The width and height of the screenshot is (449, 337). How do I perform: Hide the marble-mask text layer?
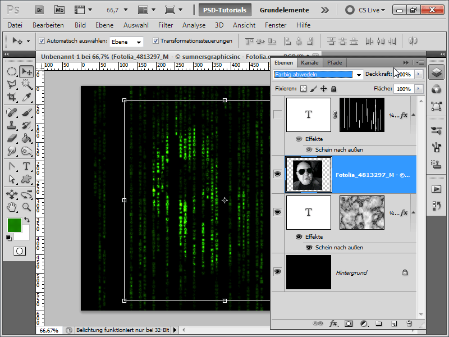[x=277, y=212]
